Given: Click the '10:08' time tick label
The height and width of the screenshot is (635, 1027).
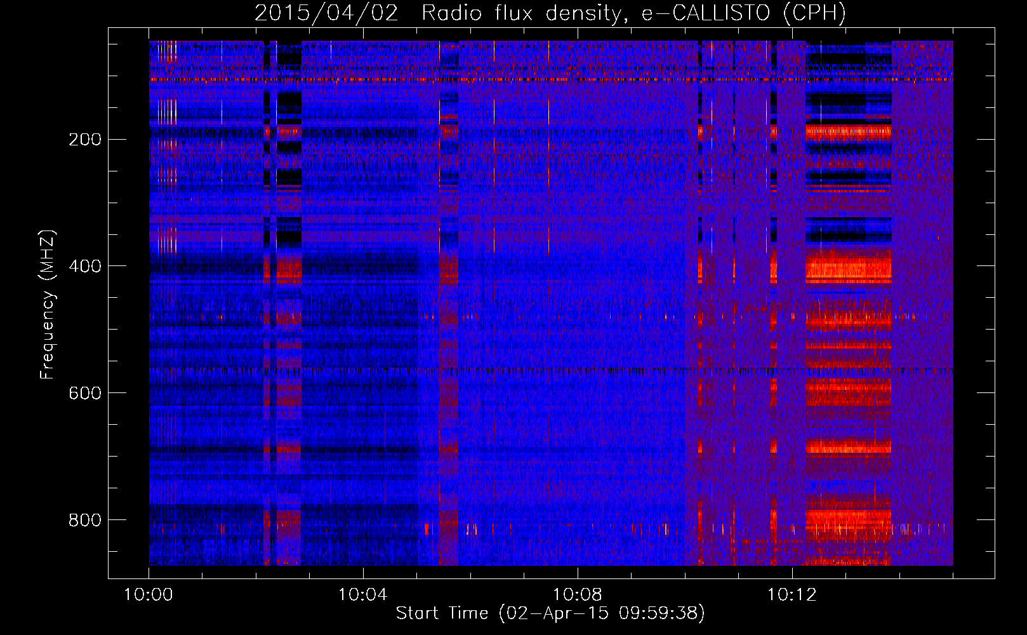Looking at the screenshot, I should (578, 595).
